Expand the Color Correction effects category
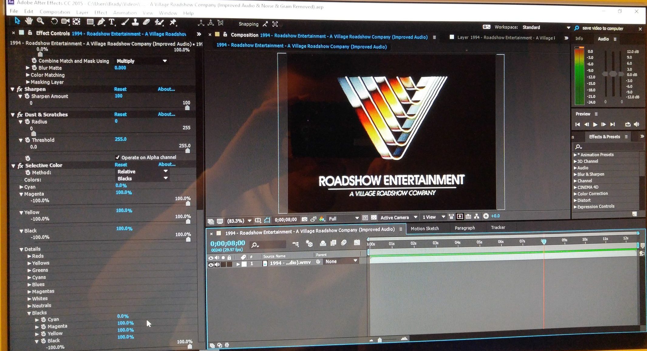Screen dimensions: 647x351 [x=592, y=194]
